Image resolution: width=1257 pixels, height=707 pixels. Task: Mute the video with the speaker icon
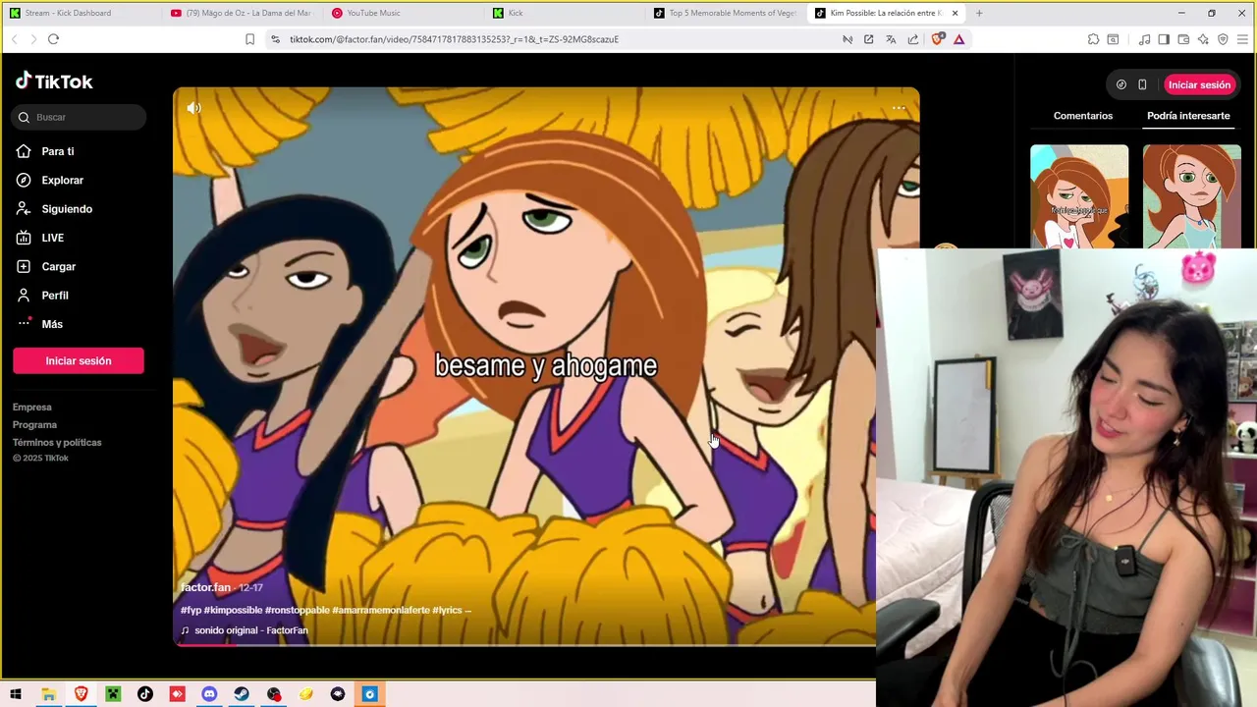click(193, 108)
